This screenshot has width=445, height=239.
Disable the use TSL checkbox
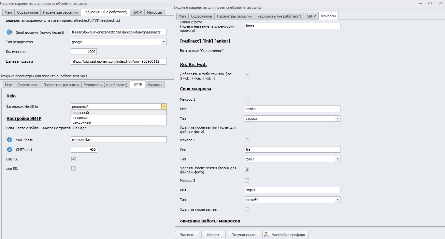pyautogui.click(x=73, y=159)
